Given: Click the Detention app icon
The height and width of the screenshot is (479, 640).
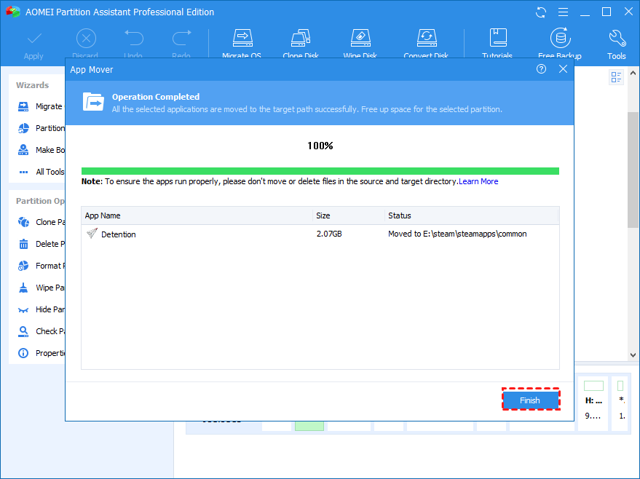Looking at the screenshot, I should click(92, 234).
